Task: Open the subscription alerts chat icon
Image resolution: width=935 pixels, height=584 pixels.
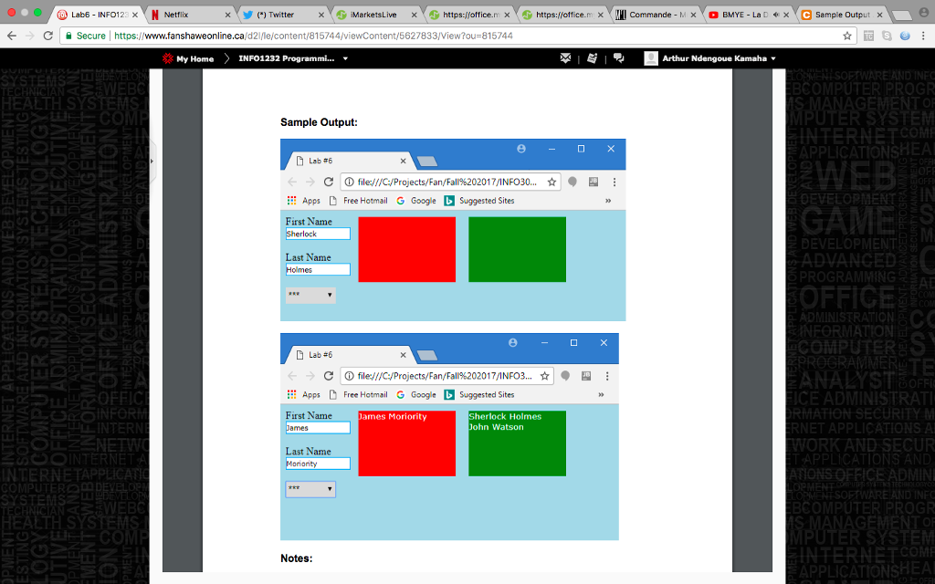Action: pyautogui.click(x=618, y=58)
